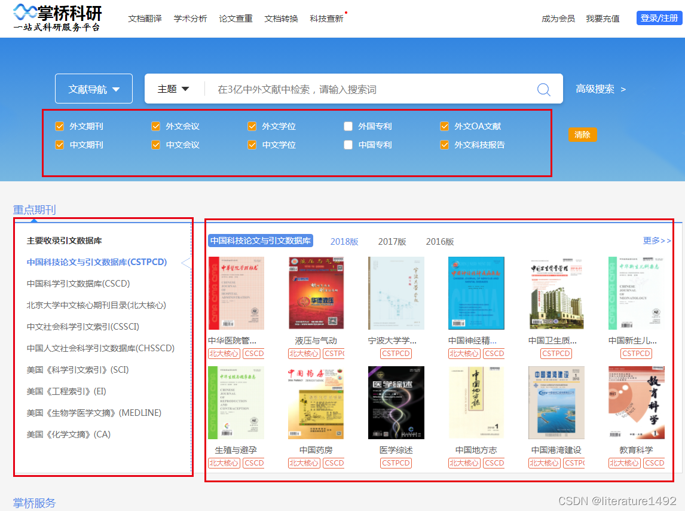Select 美国《生物学医学文摘》(MEDLINE) in sidebar
Image resolution: width=685 pixels, height=511 pixels.
94,412
